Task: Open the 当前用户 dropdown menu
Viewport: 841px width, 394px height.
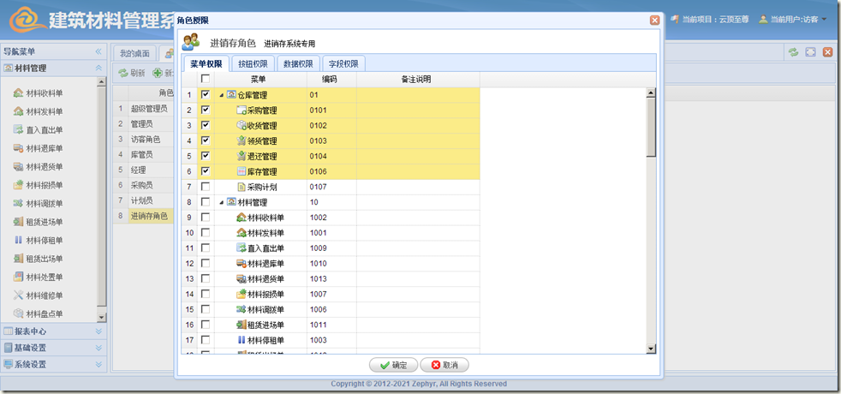Action: click(x=824, y=19)
